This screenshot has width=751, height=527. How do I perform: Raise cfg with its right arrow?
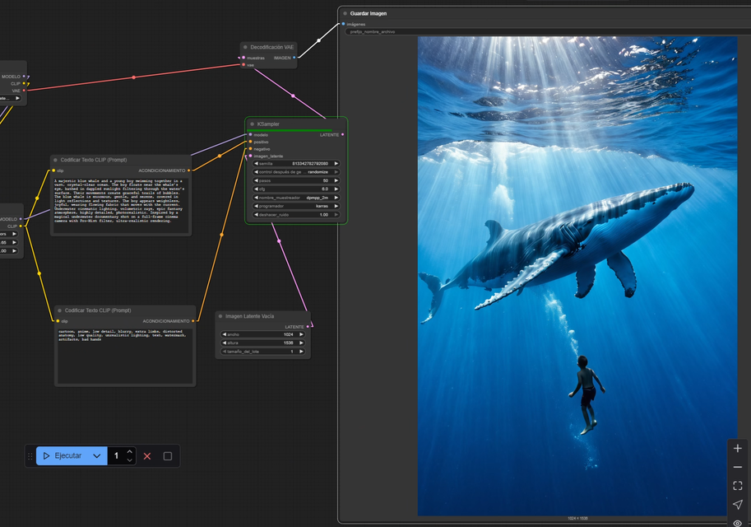tap(336, 189)
